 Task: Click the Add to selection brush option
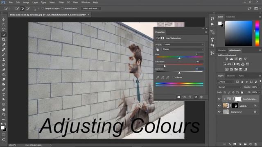(x=22, y=9)
